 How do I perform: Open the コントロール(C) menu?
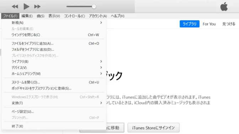[x=74, y=16]
